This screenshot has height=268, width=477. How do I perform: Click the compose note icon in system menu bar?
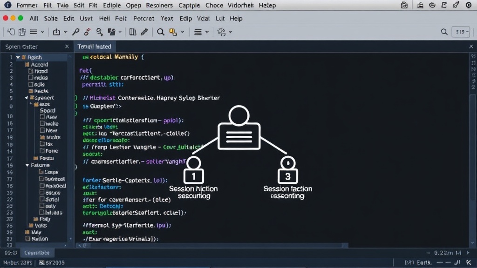pyautogui.click(x=444, y=5)
